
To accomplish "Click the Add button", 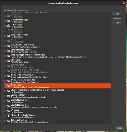I will (x=117, y=14).
